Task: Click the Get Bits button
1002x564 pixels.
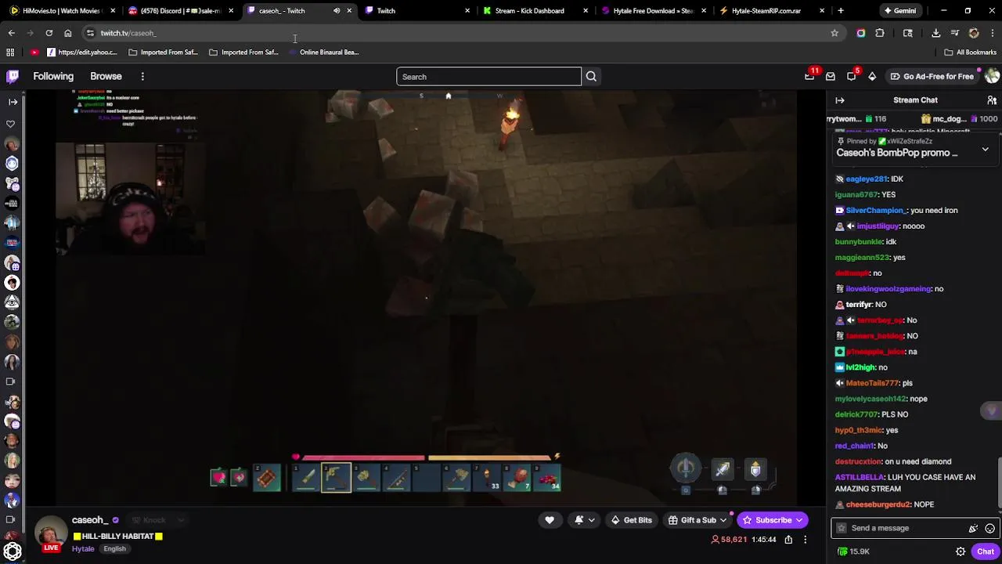Action: 632,520
